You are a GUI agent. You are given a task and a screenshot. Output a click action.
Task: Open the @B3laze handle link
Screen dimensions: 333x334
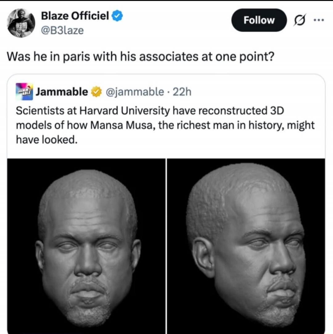click(x=61, y=30)
